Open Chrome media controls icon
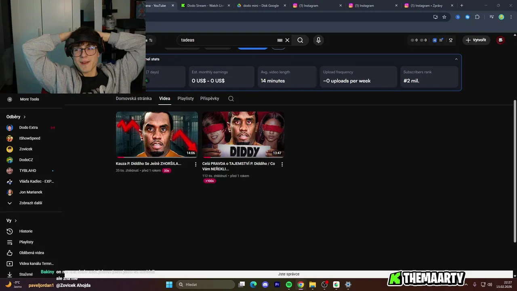The image size is (517, 291). click(492, 17)
